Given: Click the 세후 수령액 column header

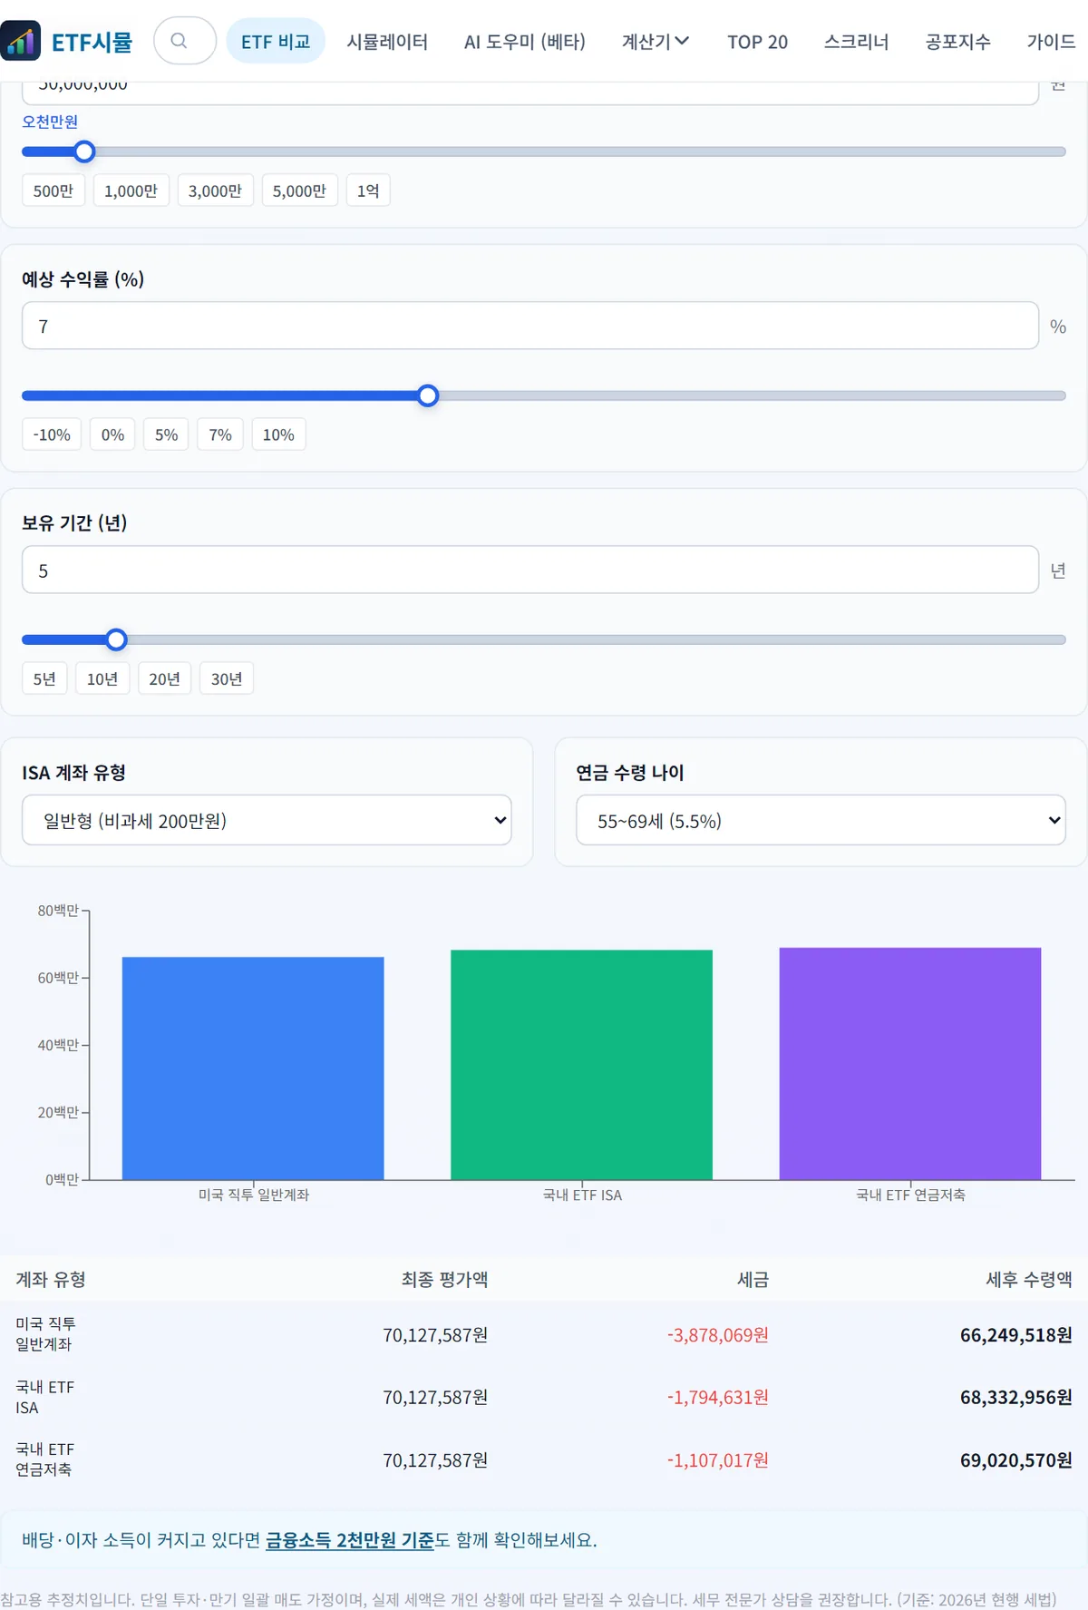Looking at the screenshot, I should (x=1029, y=1279).
